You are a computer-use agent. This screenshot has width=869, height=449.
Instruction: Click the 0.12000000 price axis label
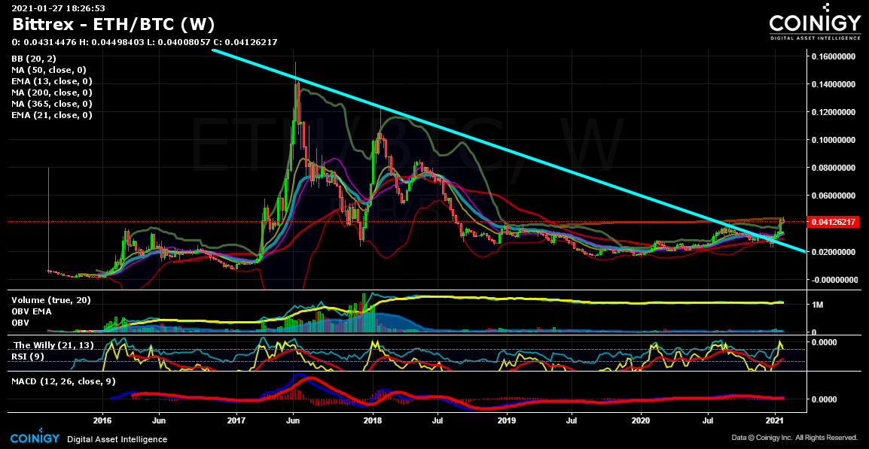click(834, 112)
